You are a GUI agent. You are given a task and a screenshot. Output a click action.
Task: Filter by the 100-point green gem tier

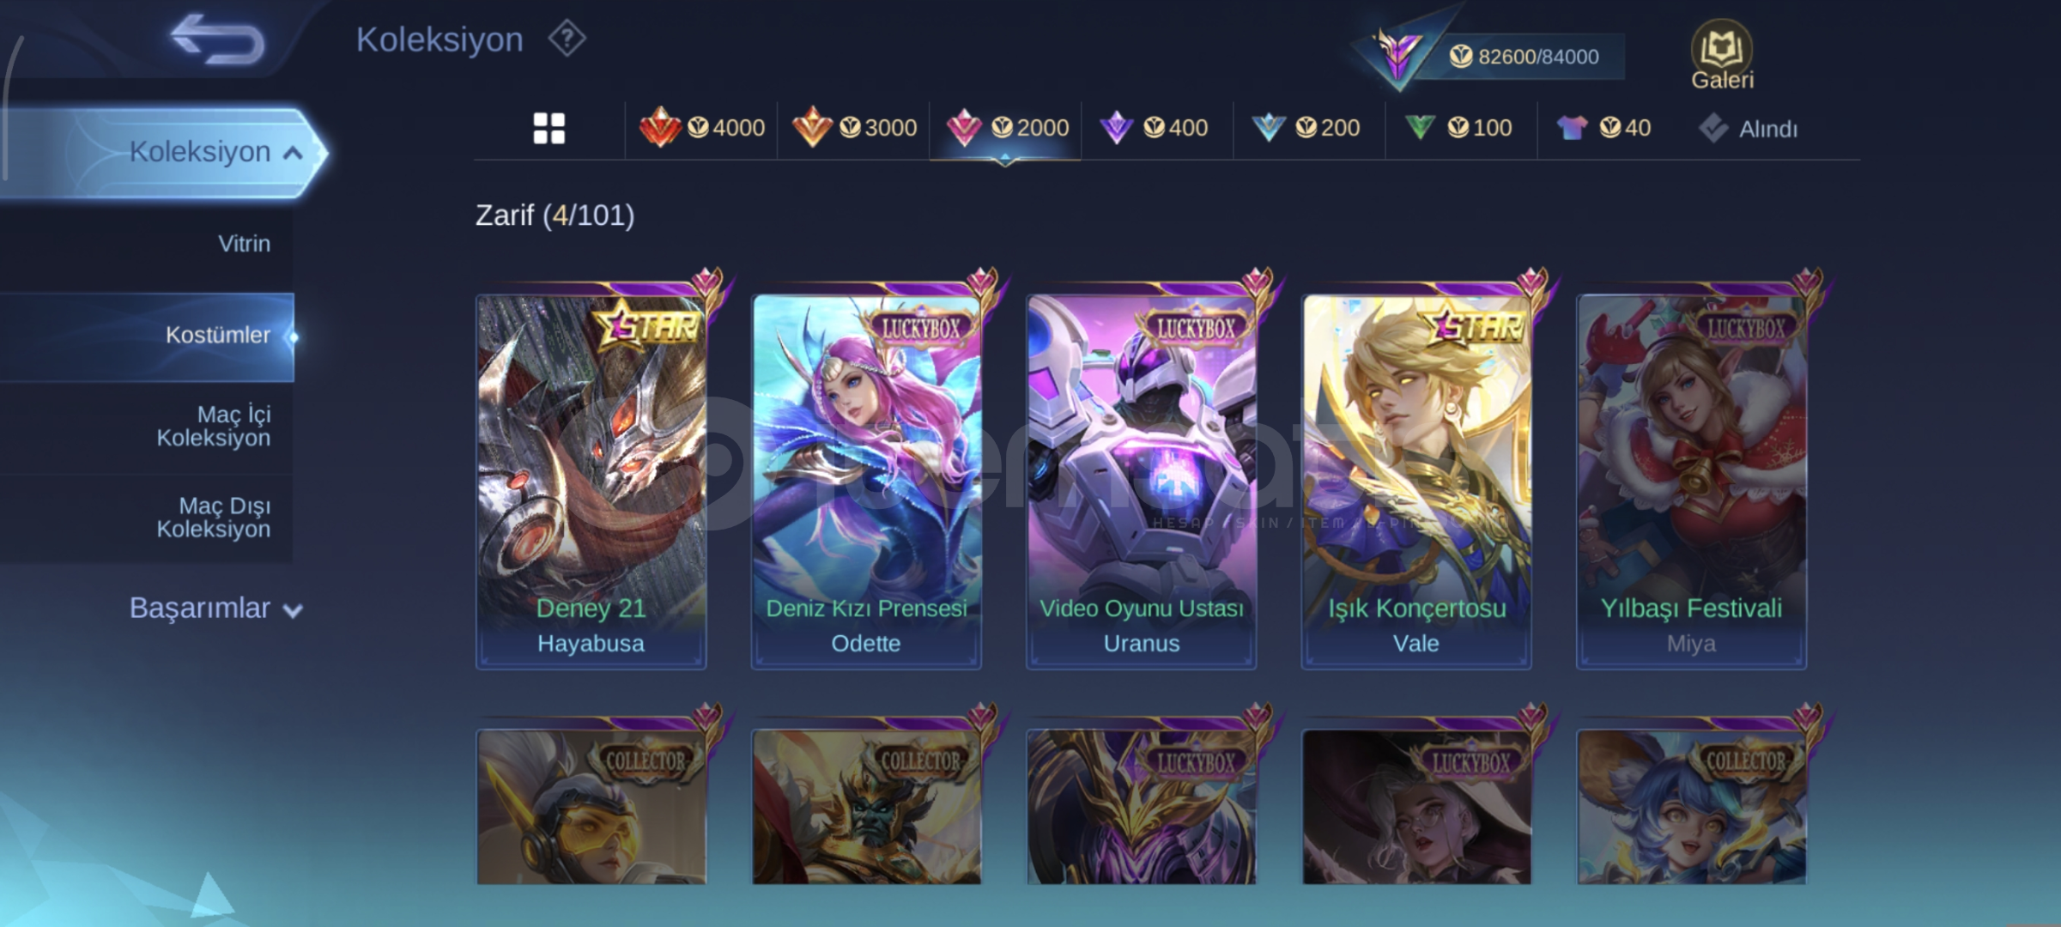click(1458, 128)
